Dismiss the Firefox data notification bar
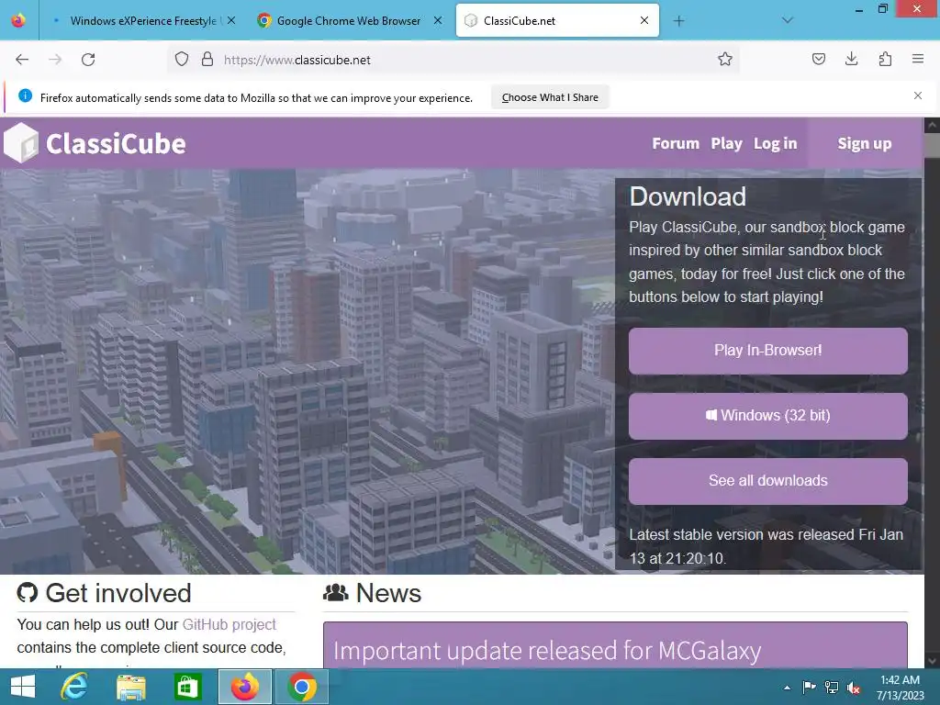The image size is (940, 705). tap(918, 95)
